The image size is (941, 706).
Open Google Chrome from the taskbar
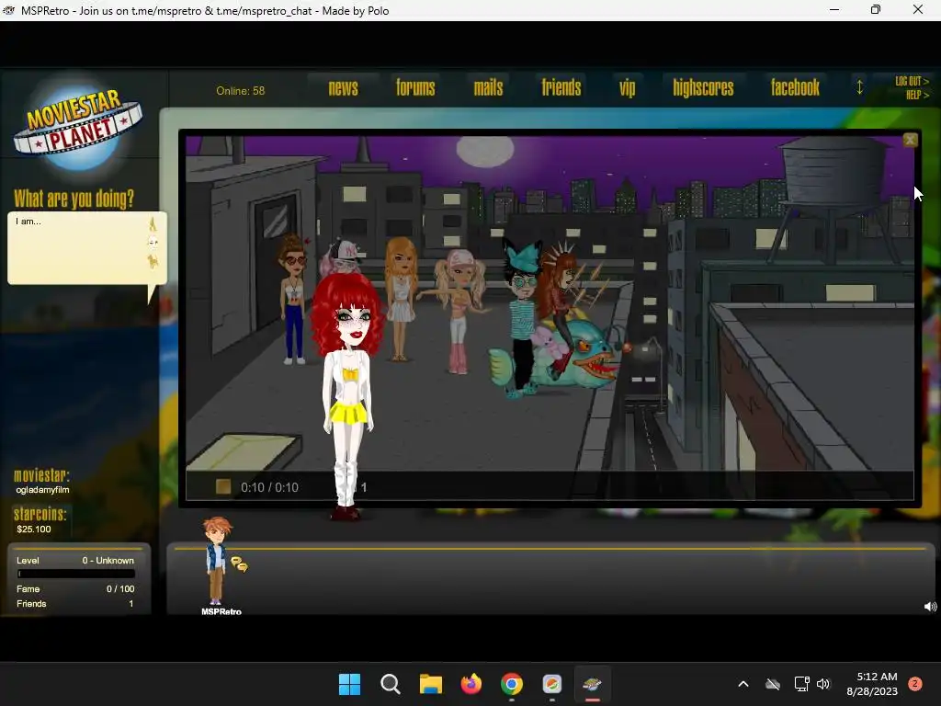pyautogui.click(x=511, y=684)
